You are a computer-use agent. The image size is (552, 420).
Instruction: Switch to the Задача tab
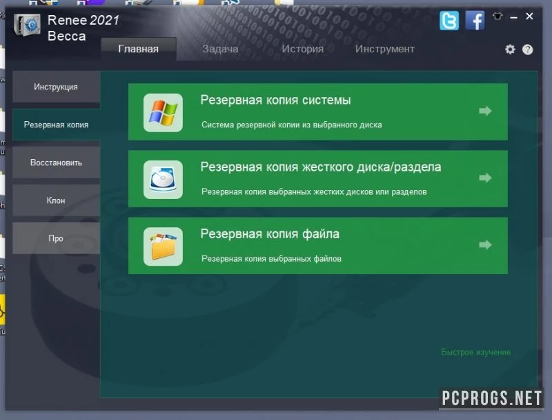(x=220, y=49)
